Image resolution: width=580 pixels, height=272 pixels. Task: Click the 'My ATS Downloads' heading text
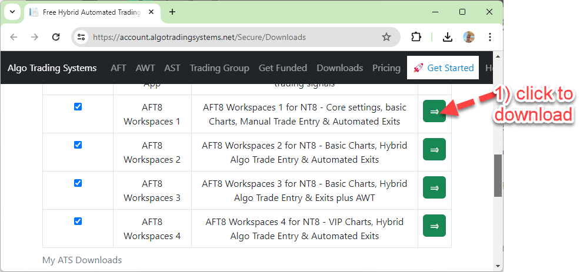coord(82,260)
